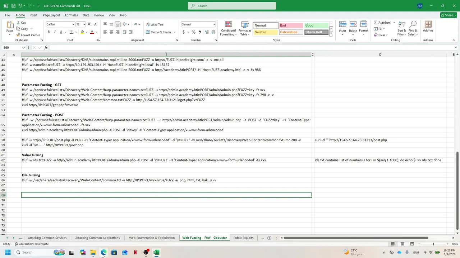Click the yellow Fill Color bucket
Screen dimensions: 460x258
click(x=82, y=32)
